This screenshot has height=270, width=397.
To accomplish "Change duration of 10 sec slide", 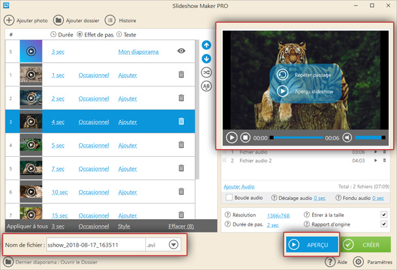I will 60,192.
